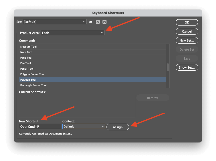Screen dimensions: 216x161
Task: Click the commands list scrollbar thumb
Action: click(168, 67)
